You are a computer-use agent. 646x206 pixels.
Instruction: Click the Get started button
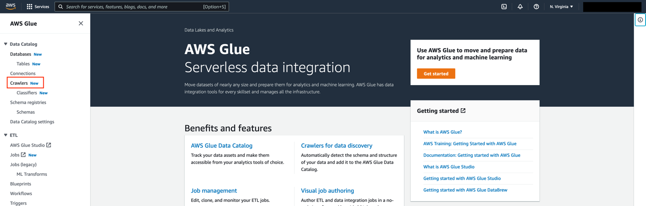point(436,73)
